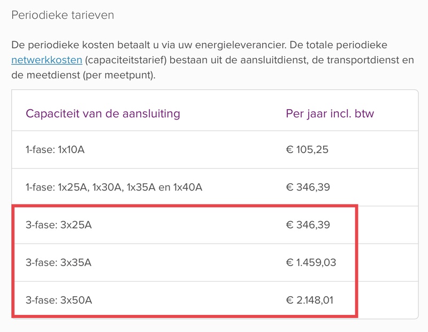Click the price in the 3-fase 3x25A row

[x=308, y=225]
